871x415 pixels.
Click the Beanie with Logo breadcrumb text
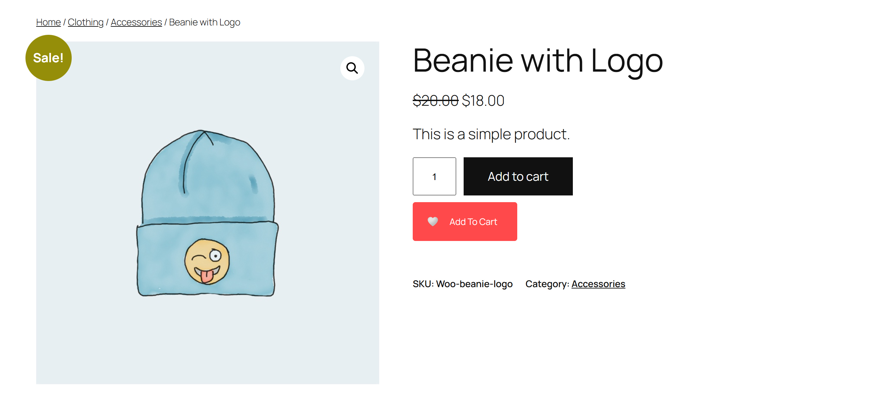click(205, 22)
